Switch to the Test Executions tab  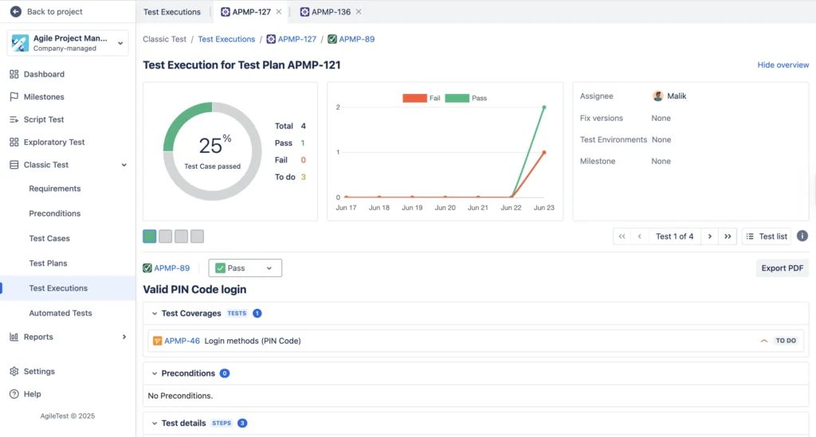click(x=172, y=11)
